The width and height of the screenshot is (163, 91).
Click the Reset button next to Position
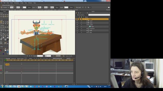point(29,7)
